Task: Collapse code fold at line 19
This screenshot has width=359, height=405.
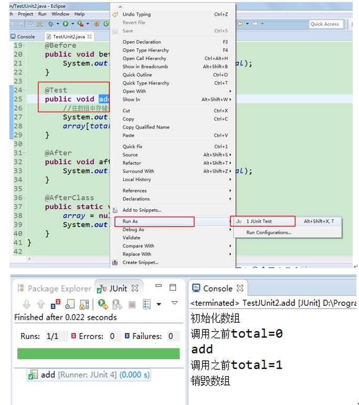Action: (x=24, y=45)
